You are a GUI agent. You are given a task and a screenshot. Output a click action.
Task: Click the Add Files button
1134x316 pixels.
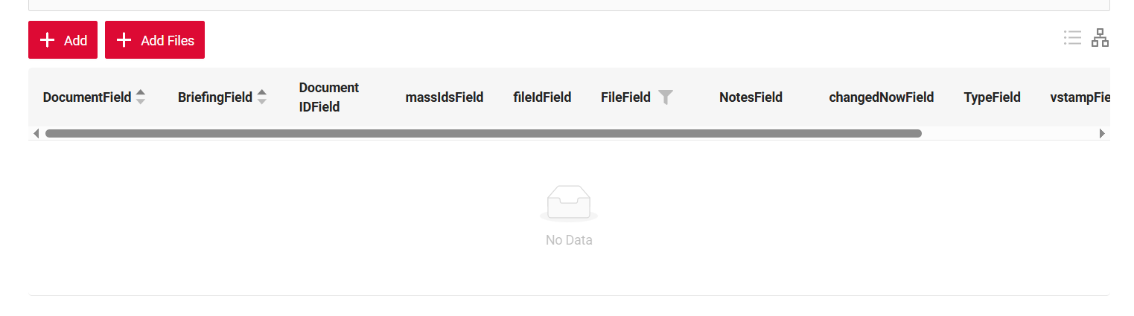(x=155, y=40)
